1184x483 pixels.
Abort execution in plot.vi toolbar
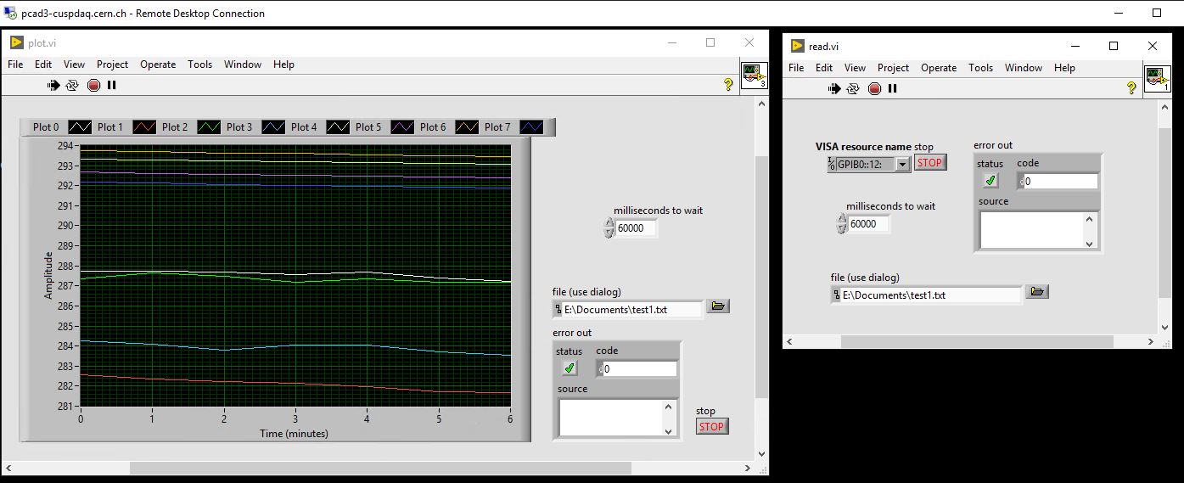(x=93, y=85)
